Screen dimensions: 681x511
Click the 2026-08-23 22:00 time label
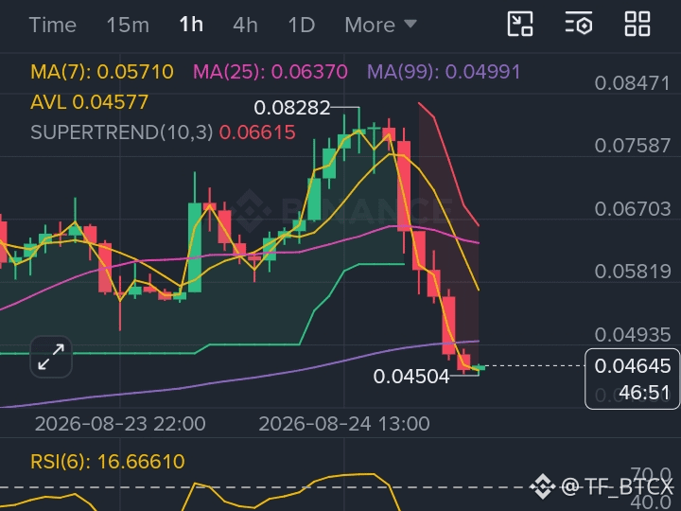tap(120, 424)
